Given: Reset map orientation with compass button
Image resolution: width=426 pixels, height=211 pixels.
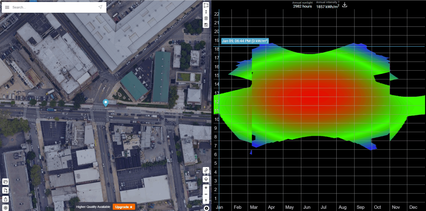Looking at the screenshot, I should click(x=206, y=201).
